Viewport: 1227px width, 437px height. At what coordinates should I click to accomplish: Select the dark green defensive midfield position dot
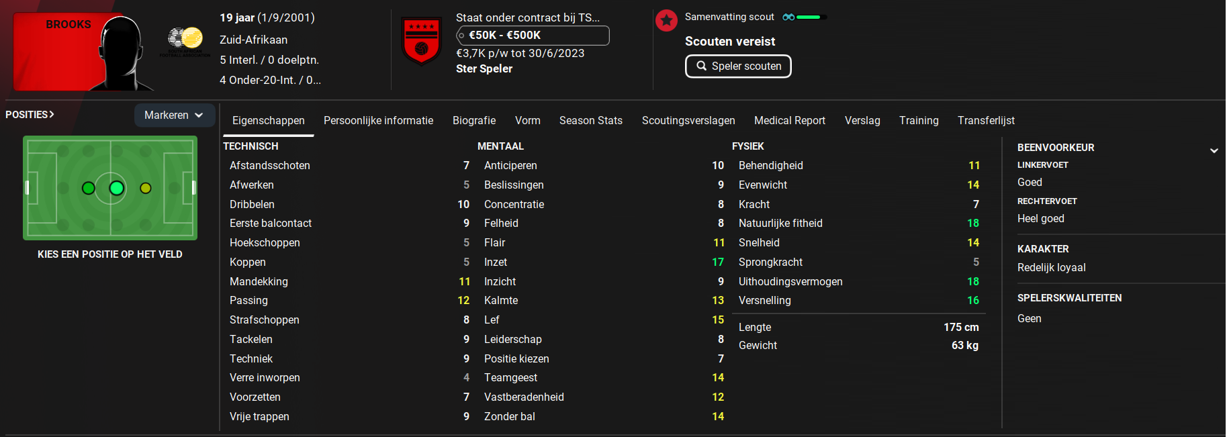88,188
